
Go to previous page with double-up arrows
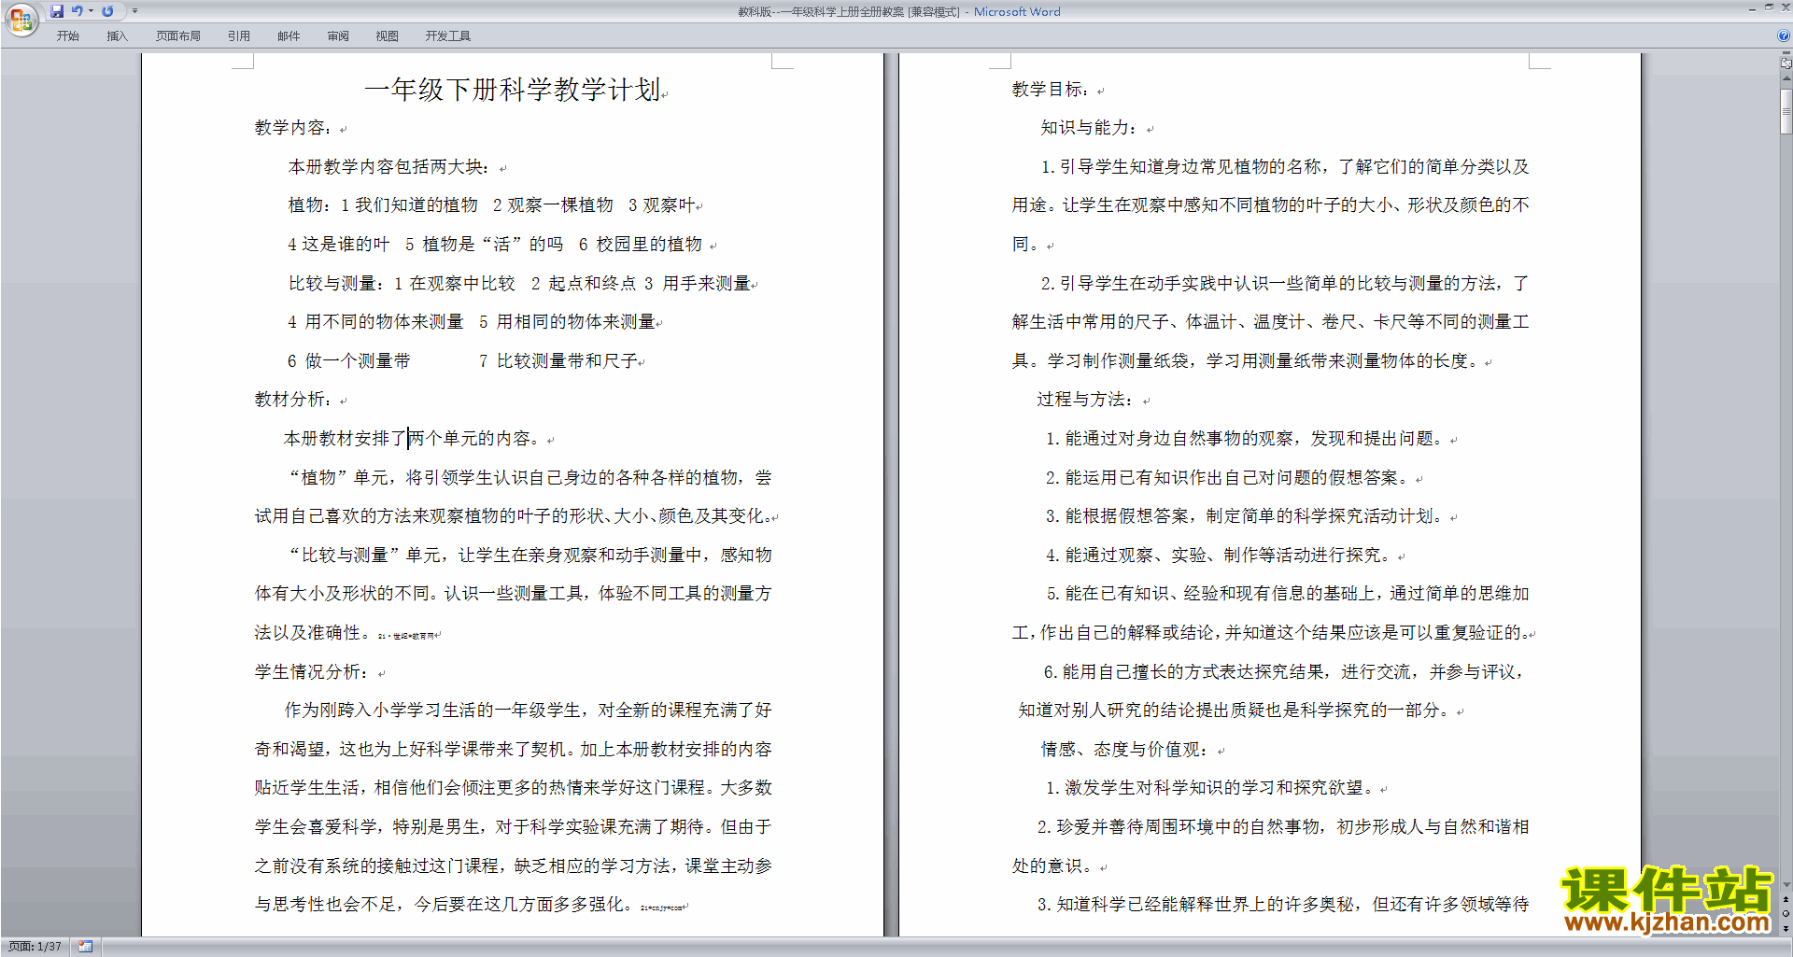[1786, 900]
